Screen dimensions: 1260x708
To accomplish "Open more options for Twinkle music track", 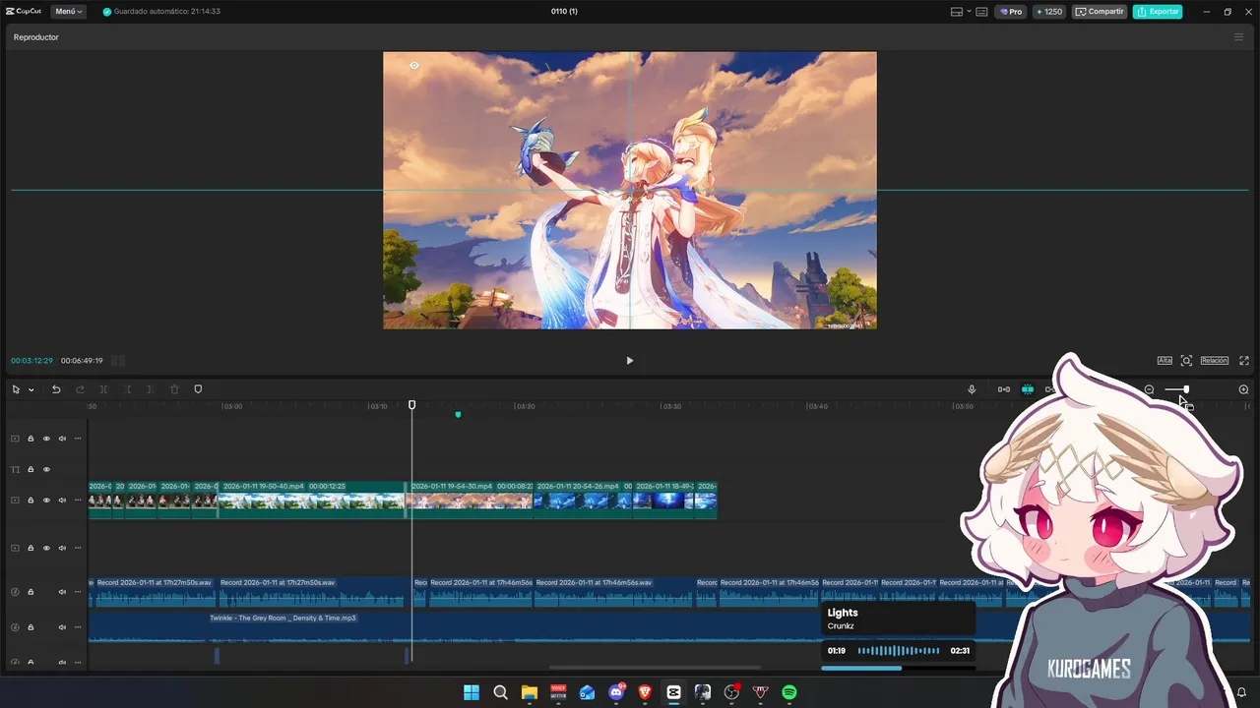I will (78, 627).
